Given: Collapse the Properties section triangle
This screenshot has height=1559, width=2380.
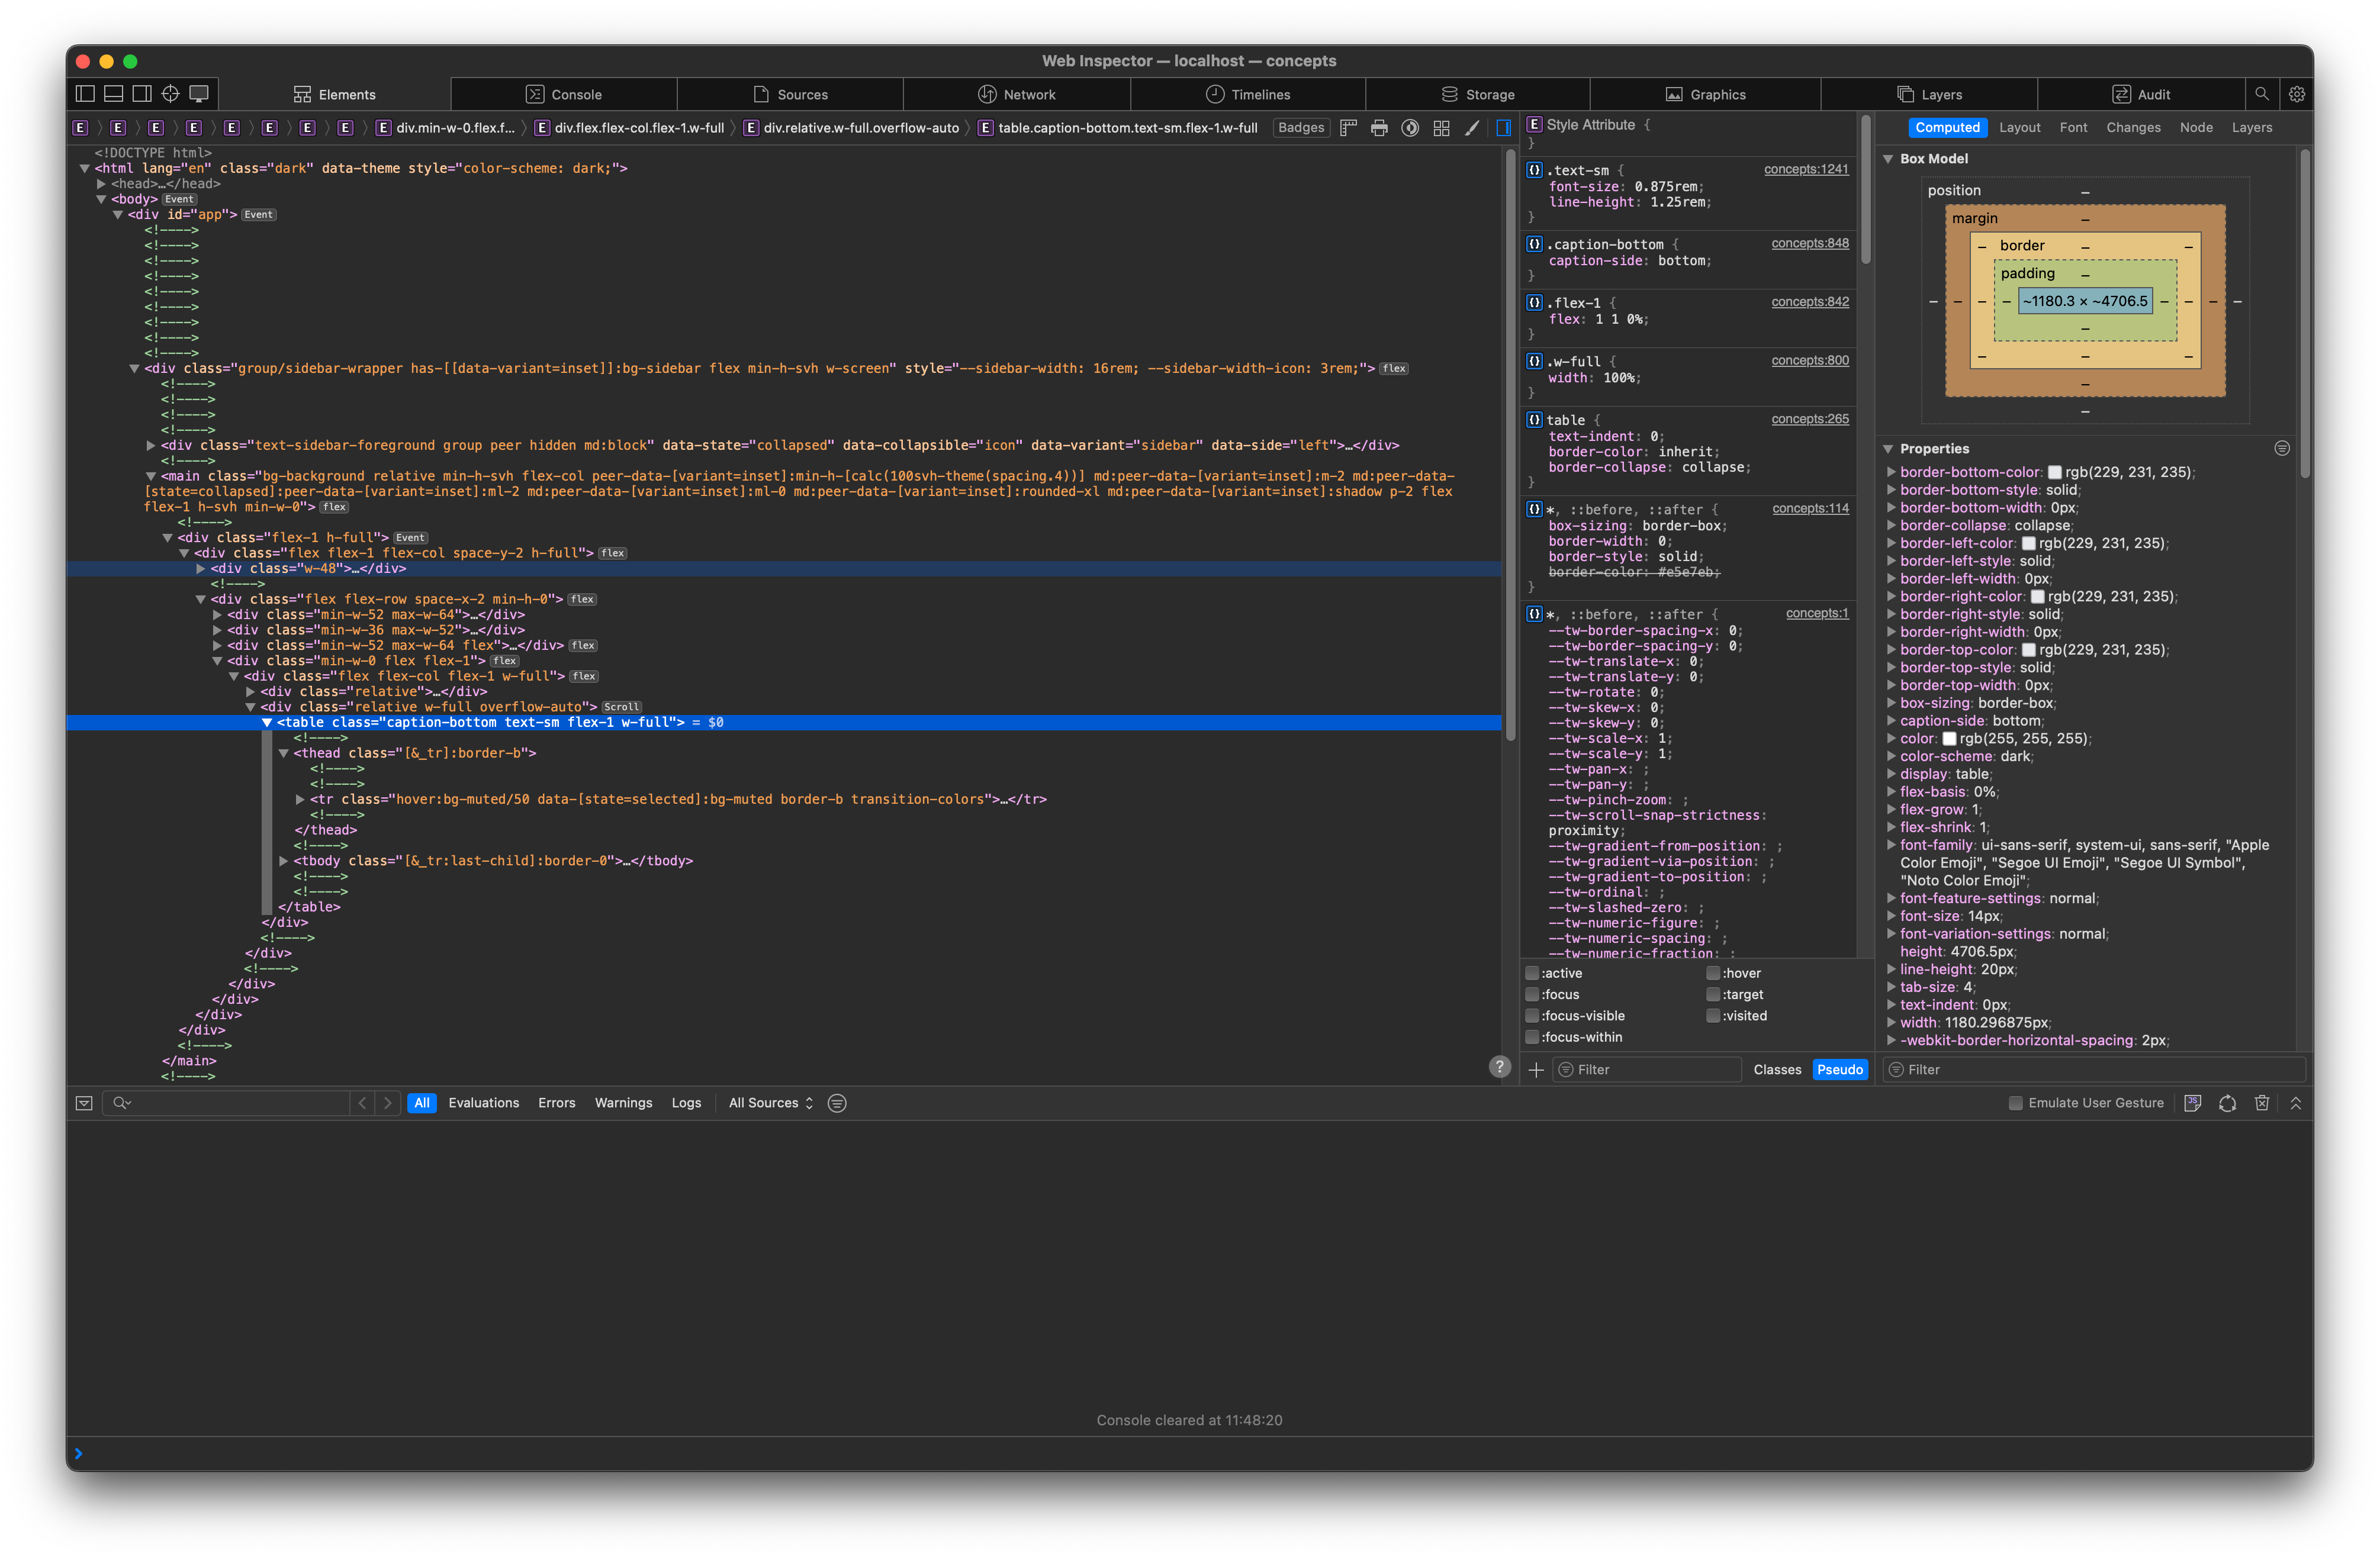Looking at the screenshot, I should [1888, 449].
